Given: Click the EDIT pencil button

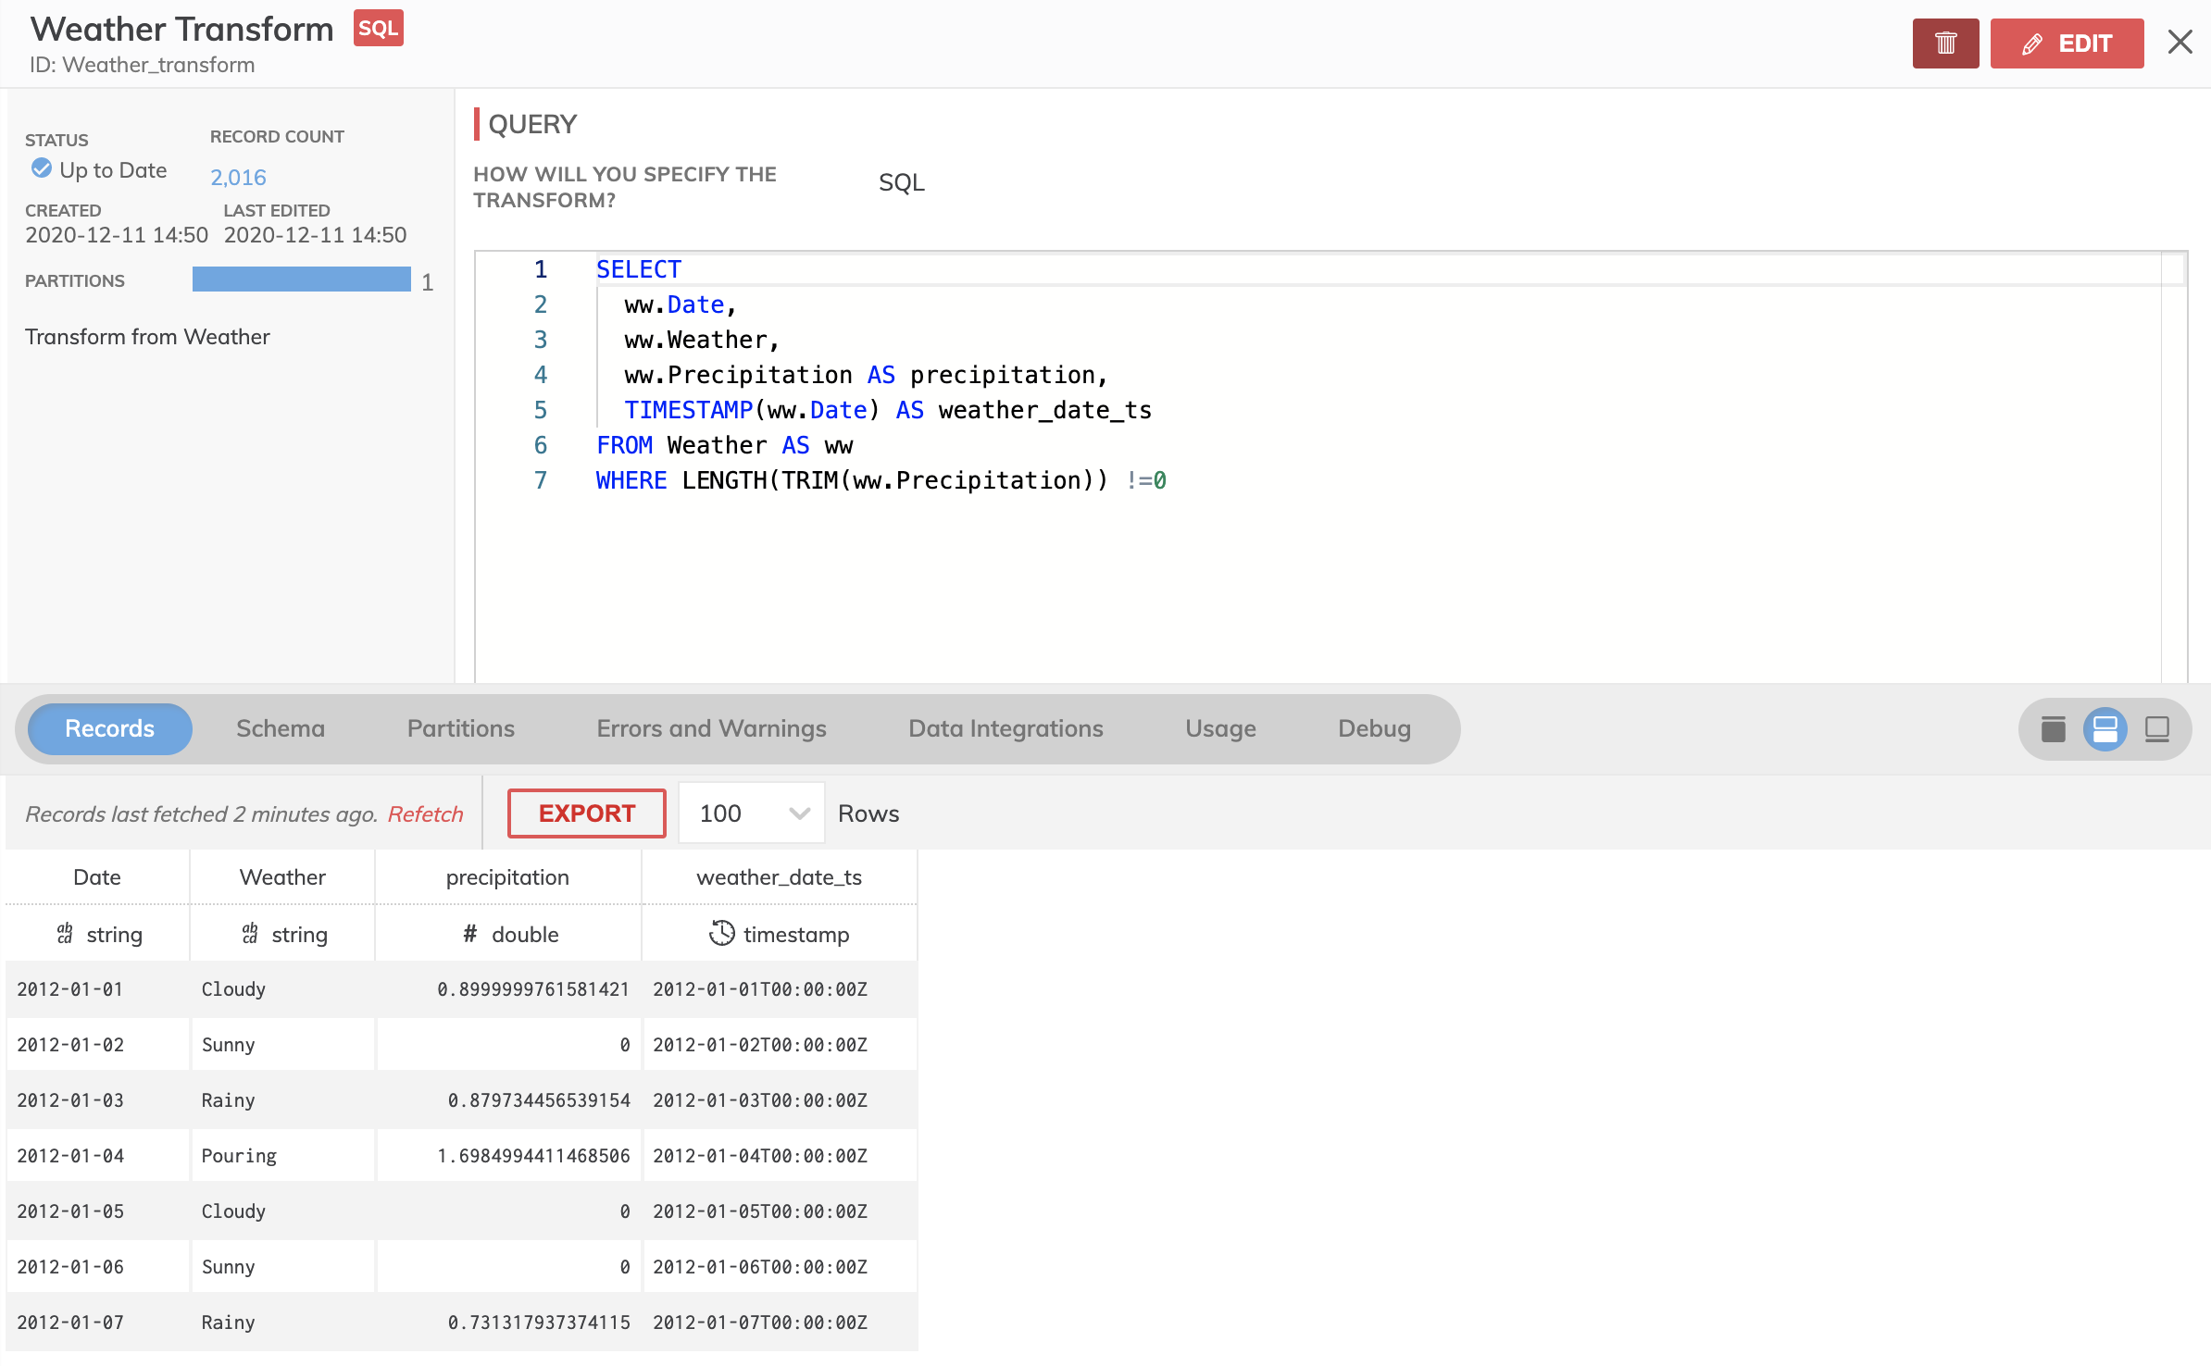Looking at the screenshot, I should coord(2067,43).
